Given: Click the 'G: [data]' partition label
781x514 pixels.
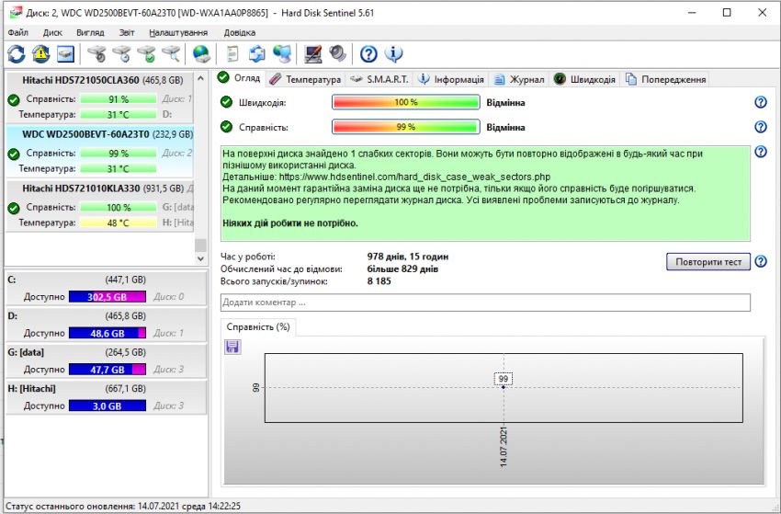Looking at the screenshot, I should pos(26,352).
